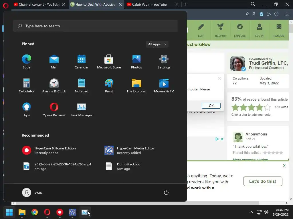Launch Alarms & Clock
The height and width of the screenshot is (219, 293).
pos(54,86)
